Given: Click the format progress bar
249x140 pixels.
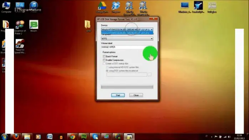Looking at the screenshot, I should [x=127, y=87].
